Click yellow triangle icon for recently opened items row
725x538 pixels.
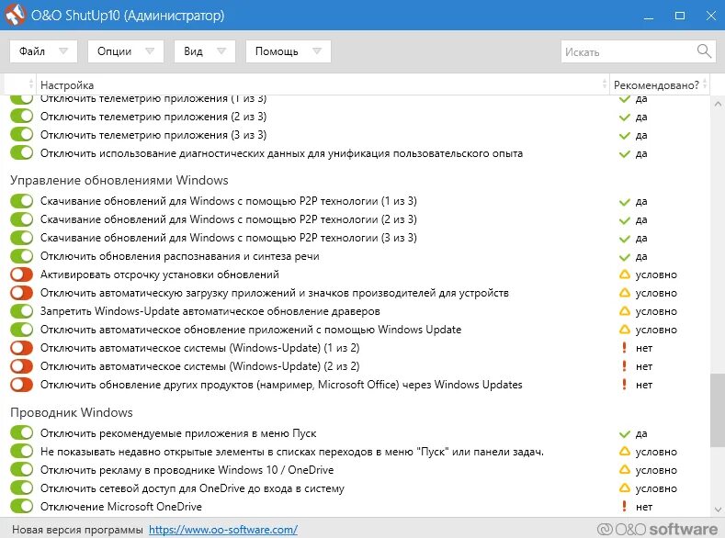pos(625,451)
